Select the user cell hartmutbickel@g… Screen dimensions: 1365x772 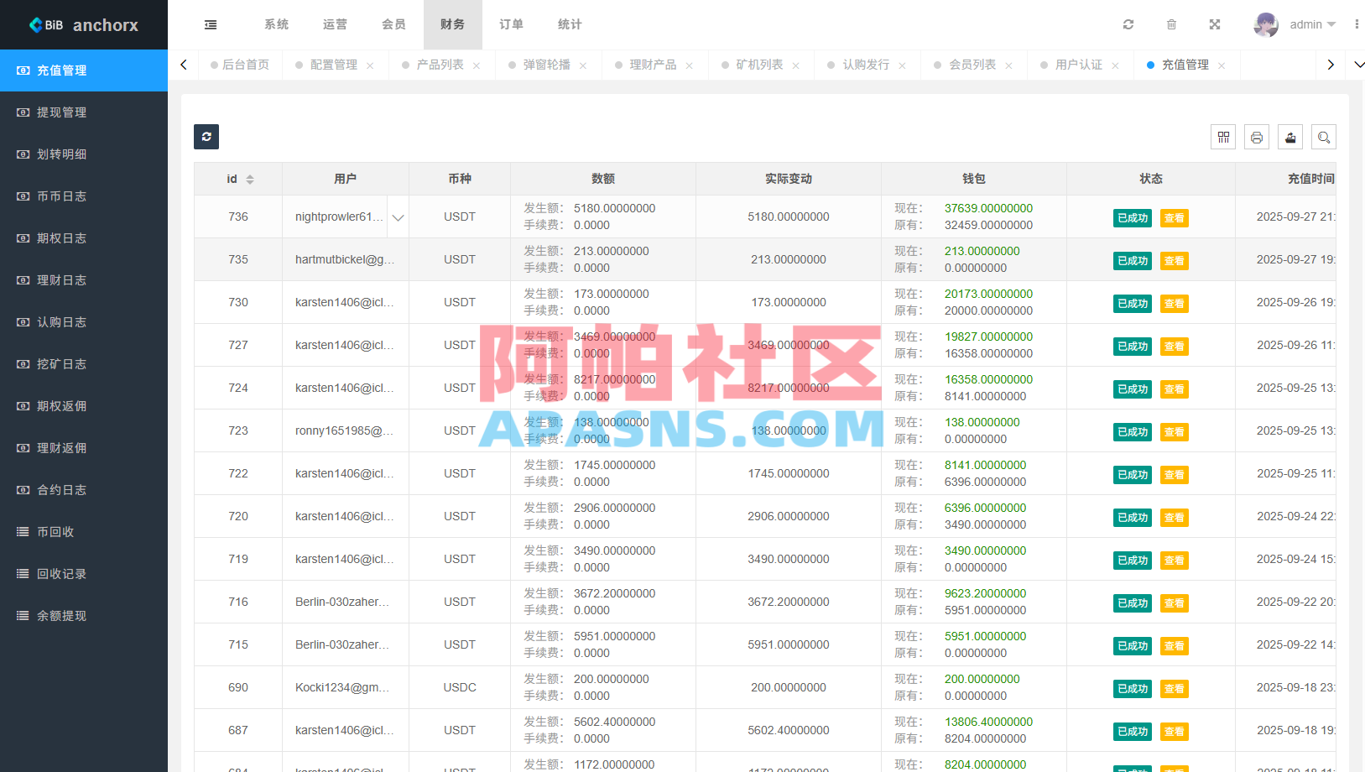coord(345,259)
